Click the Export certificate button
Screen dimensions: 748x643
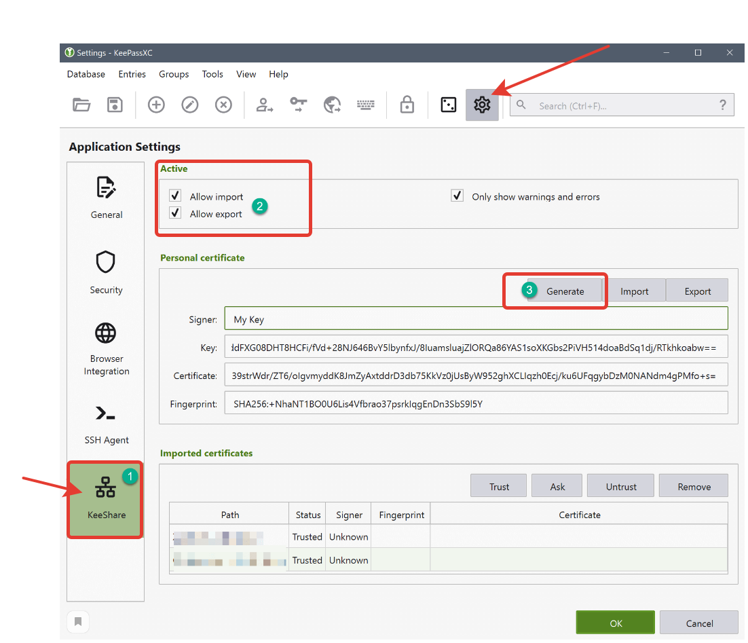tap(698, 291)
